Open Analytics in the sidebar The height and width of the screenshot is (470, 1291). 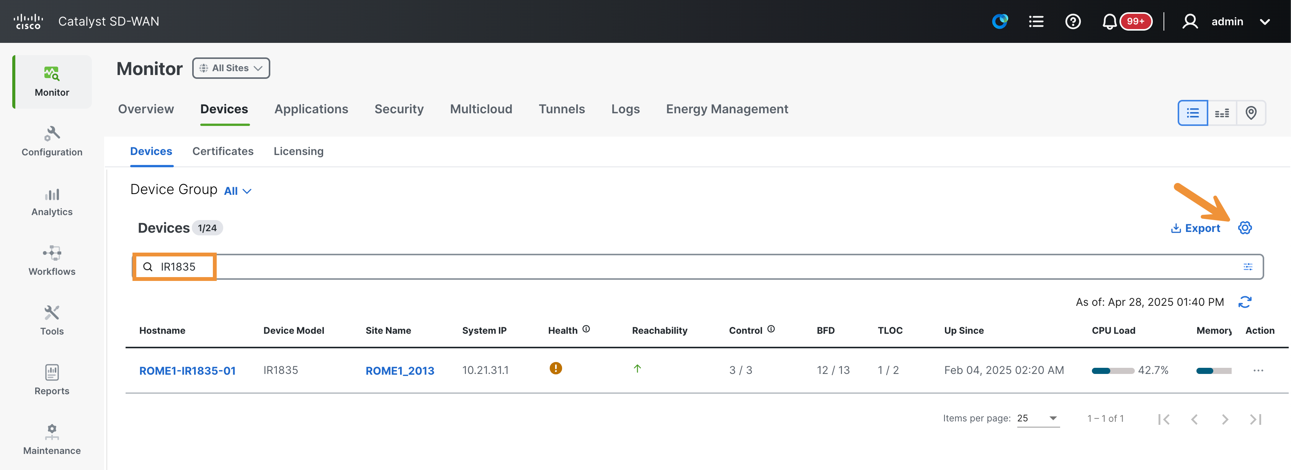[52, 202]
